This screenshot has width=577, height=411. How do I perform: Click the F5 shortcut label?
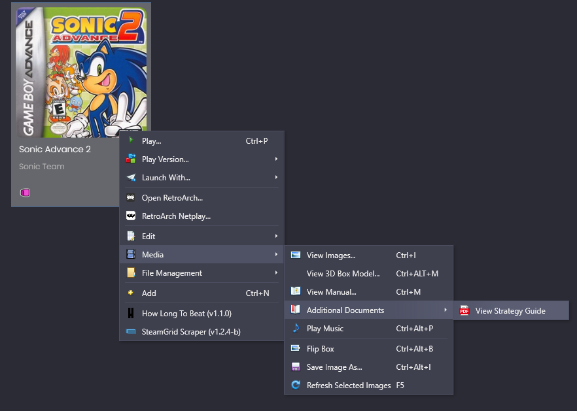pos(400,386)
